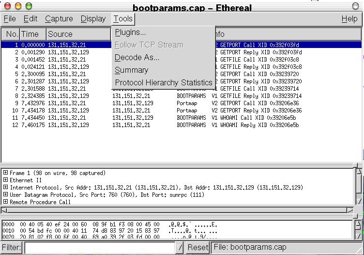Click the Filter: button
364x255 pixels.
(12, 247)
